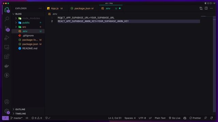Switch to the package.json tab
218x122 pixels.
point(82,8)
